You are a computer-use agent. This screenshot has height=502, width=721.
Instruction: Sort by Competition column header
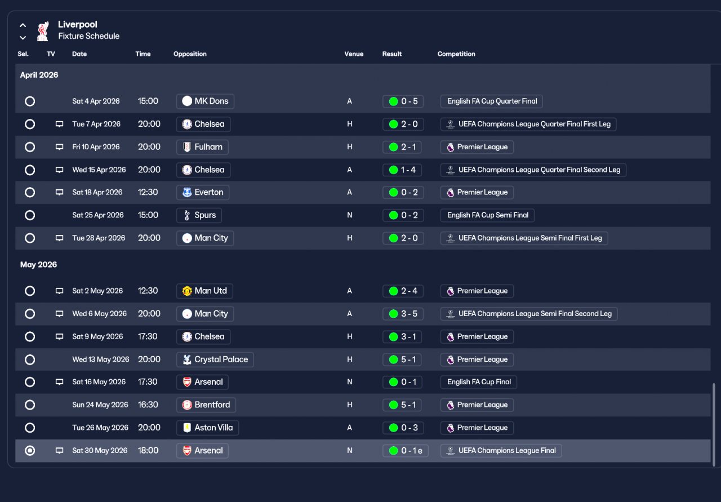point(456,54)
